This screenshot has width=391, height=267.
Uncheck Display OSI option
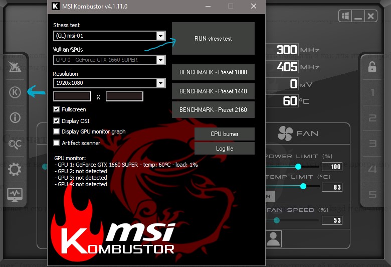[x=56, y=120]
